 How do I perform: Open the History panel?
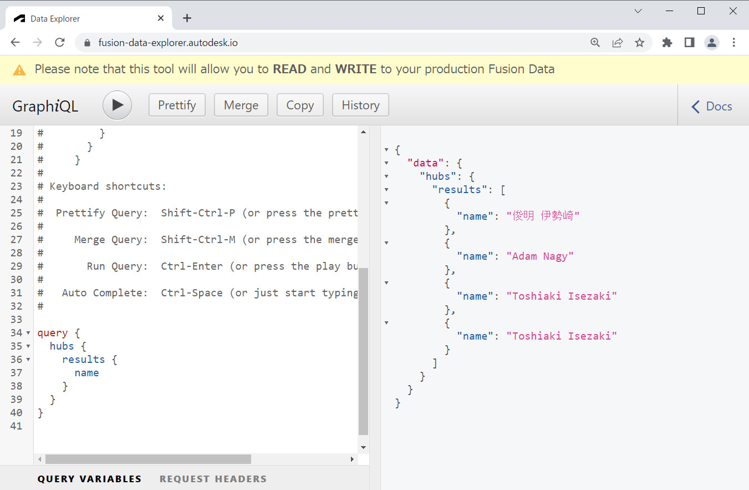[360, 105]
